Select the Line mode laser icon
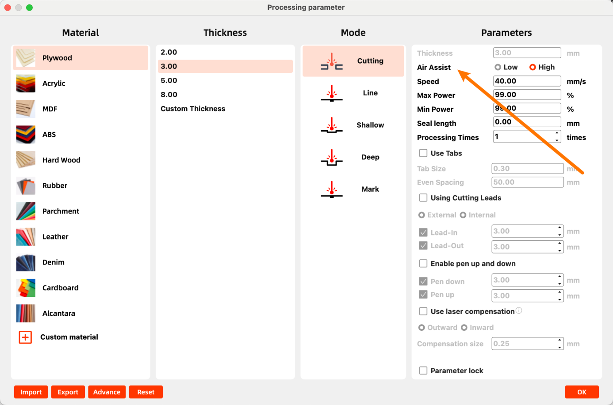The image size is (613, 405). click(331, 93)
